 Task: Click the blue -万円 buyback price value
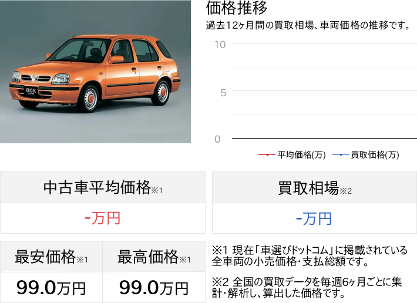click(314, 219)
